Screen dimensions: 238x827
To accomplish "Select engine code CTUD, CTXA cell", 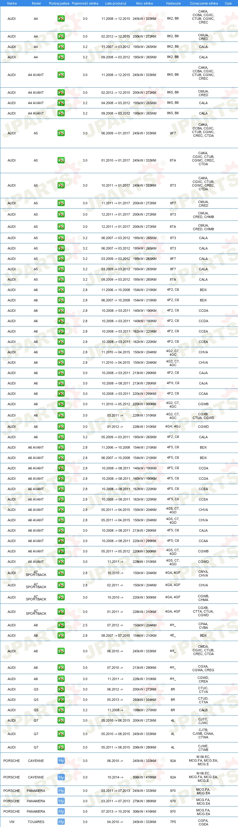I will [203, 700].
